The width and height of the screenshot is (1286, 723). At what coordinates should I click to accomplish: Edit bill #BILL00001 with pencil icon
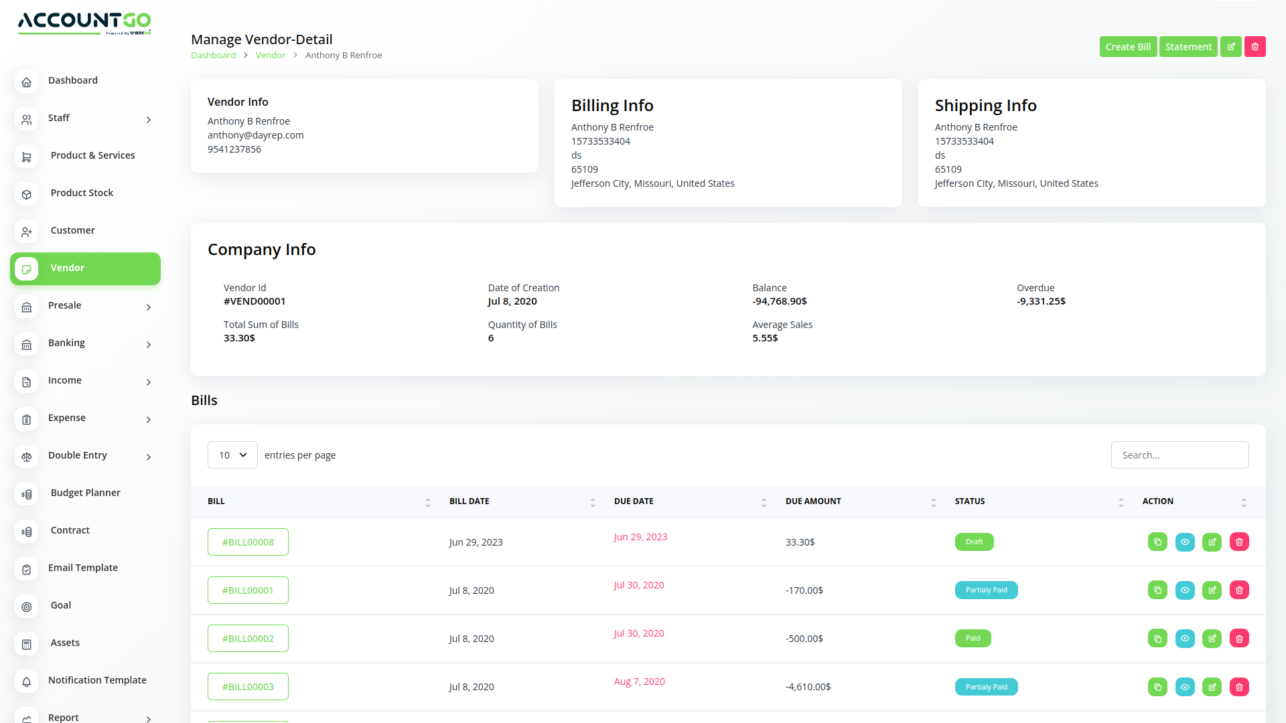1212,590
